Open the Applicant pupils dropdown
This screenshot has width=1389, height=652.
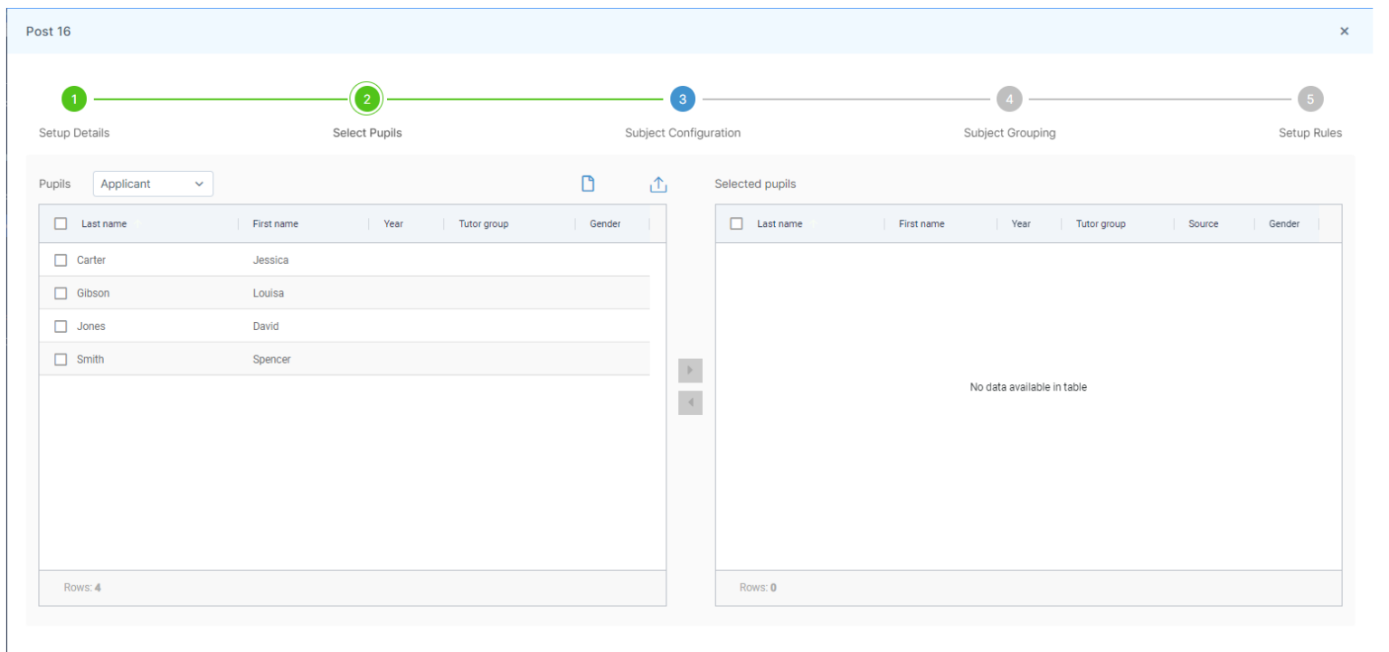[153, 184]
